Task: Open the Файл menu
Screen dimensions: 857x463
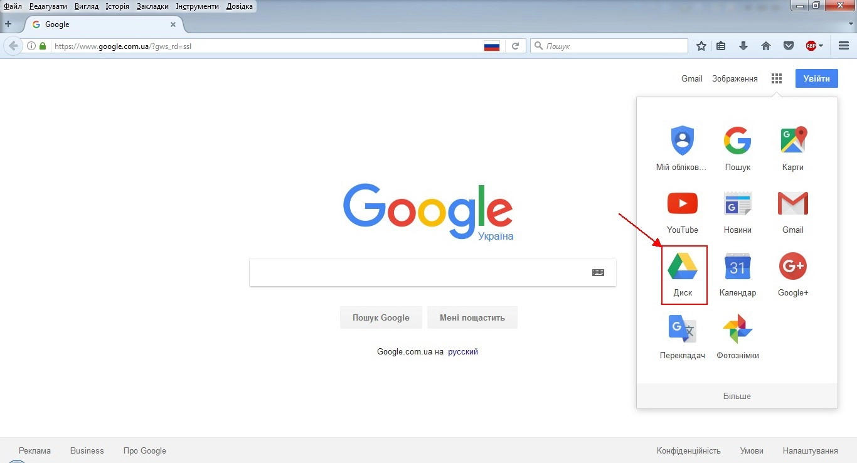Action: 13,6
